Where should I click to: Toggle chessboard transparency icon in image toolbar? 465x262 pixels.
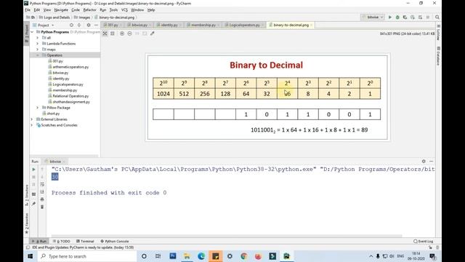click(105, 33)
